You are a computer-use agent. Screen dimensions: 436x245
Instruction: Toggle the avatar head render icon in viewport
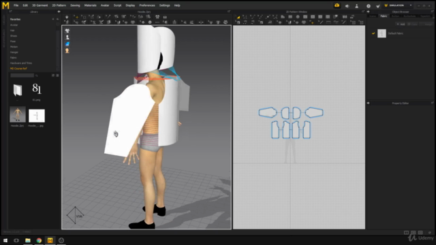click(67, 50)
